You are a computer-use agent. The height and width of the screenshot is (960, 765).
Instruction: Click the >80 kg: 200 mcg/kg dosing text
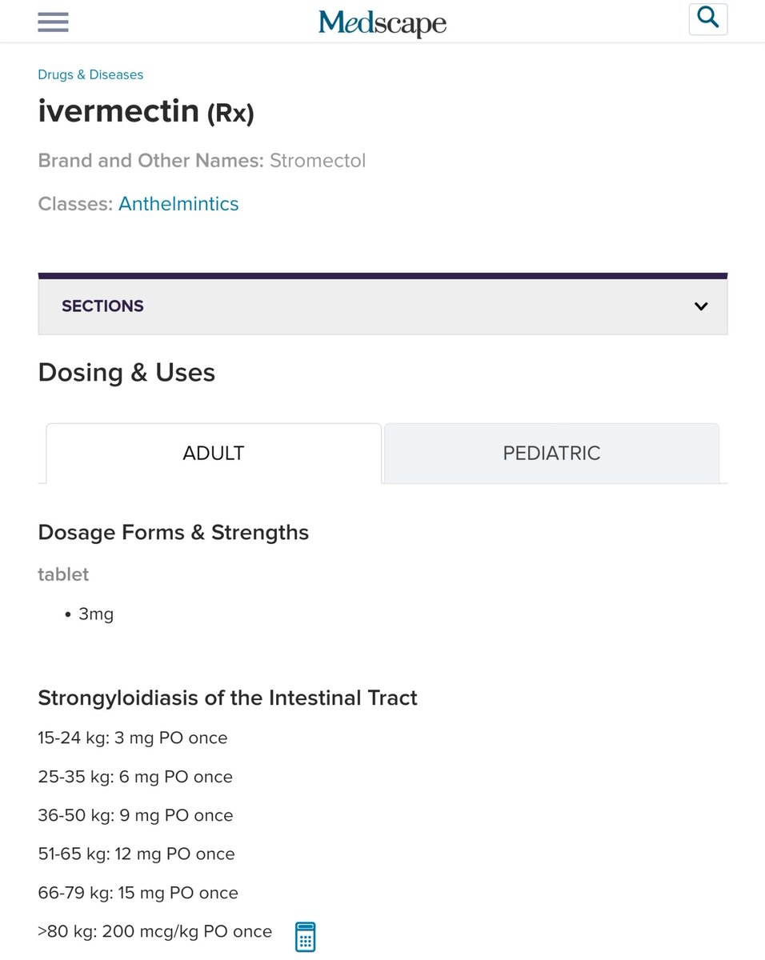pos(155,932)
